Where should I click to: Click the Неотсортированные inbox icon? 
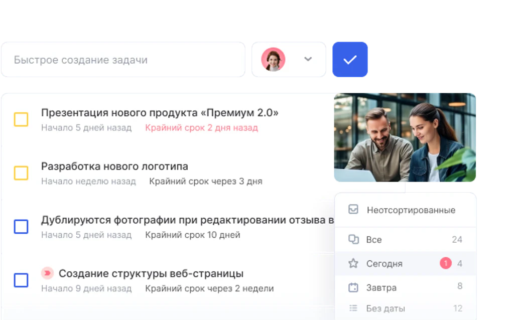click(x=353, y=209)
